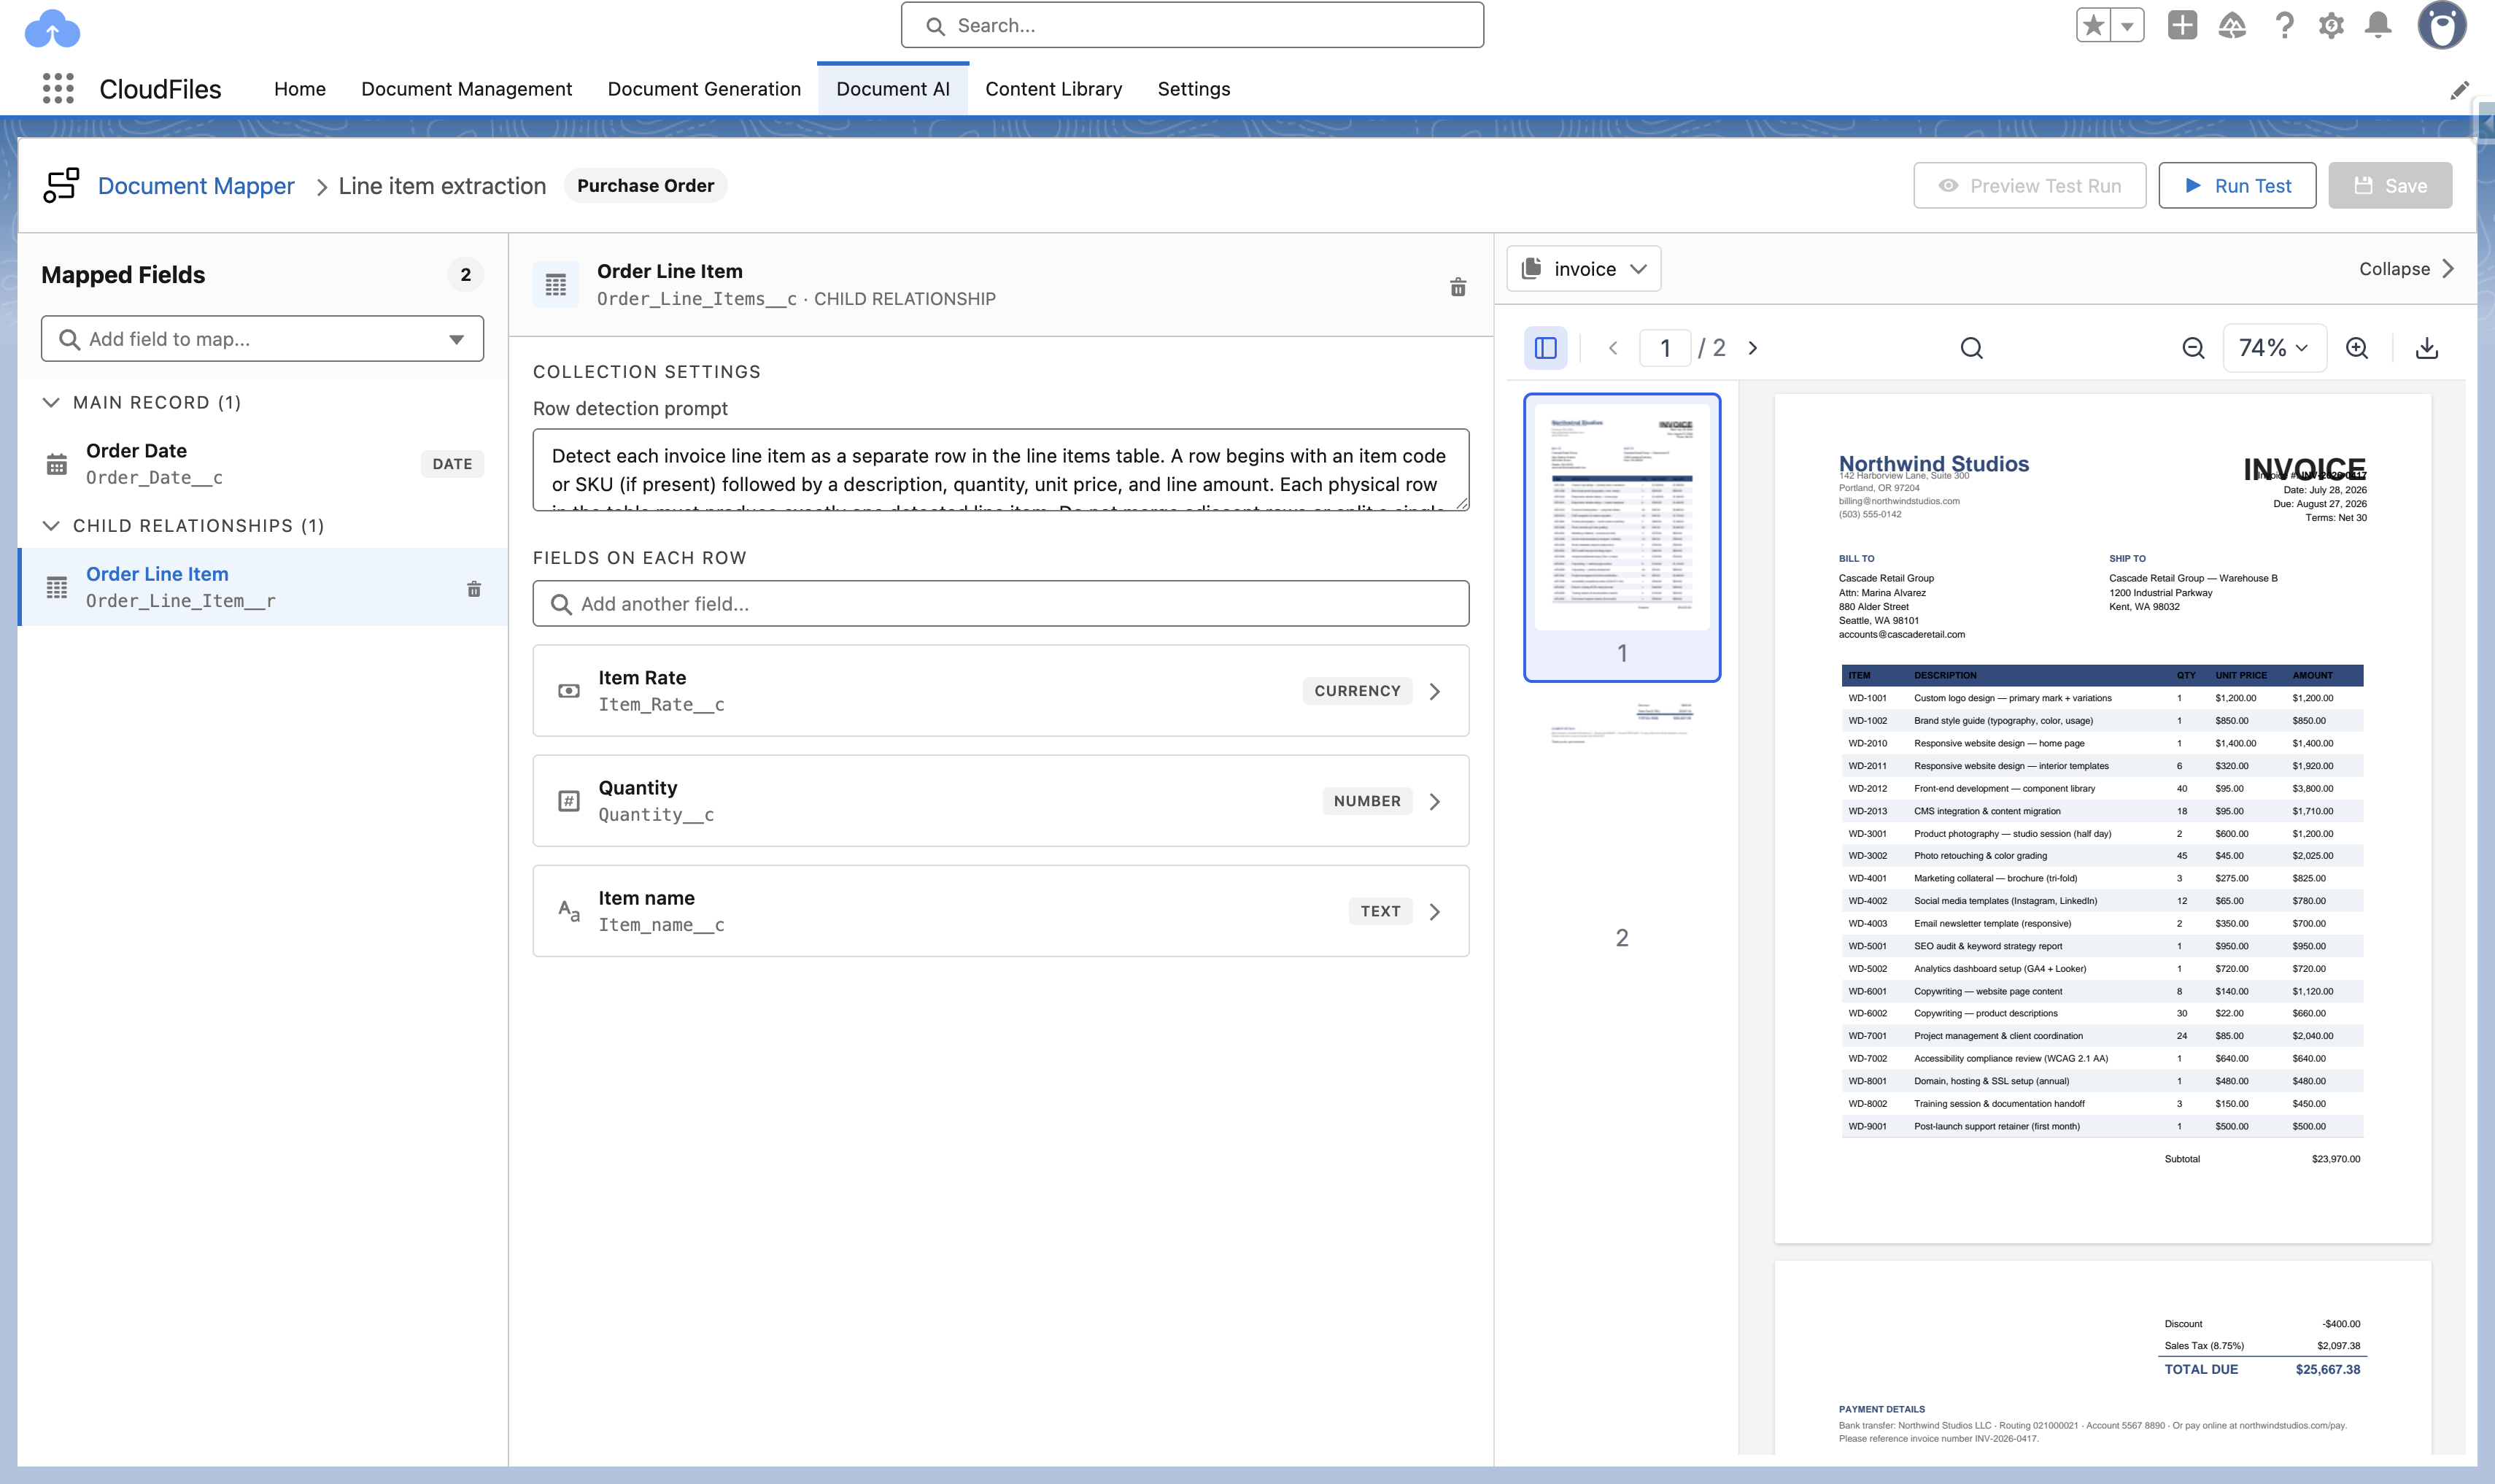The image size is (2495, 1484).
Task: Open the user profile avatar
Action: pos(2442,25)
